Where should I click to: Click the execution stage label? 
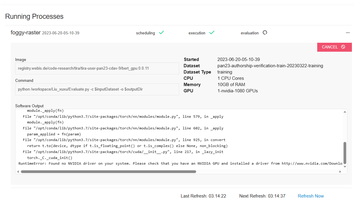point(197,33)
